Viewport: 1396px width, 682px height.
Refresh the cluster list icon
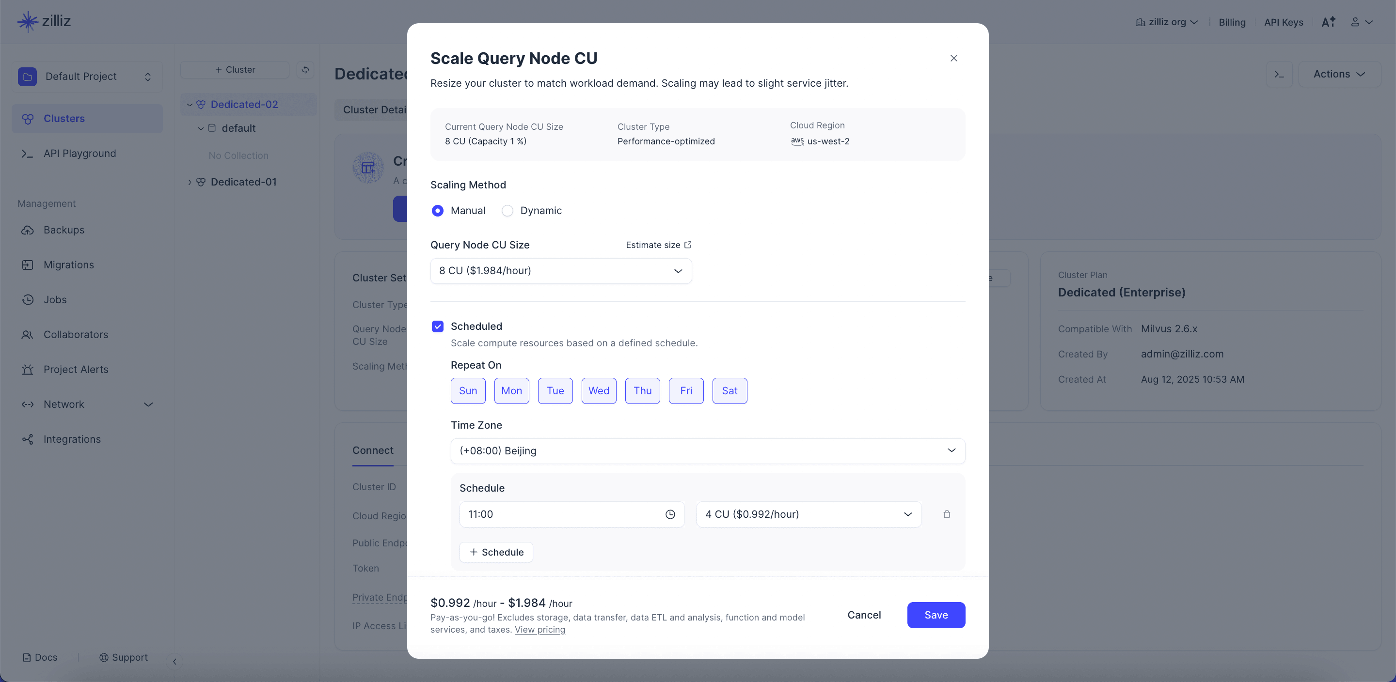pyautogui.click(x=306, y=69)
